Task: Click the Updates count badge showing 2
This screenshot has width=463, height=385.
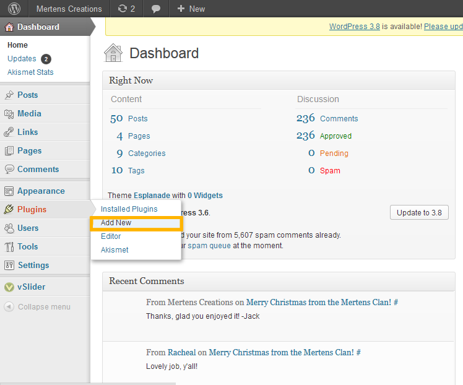Action: [46, 59]
